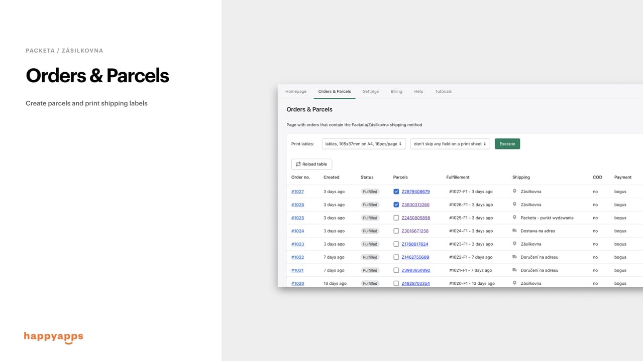Click truck icon in order #1021 shipping
Viewport: 643px width, 361px height.
point(514,270)
